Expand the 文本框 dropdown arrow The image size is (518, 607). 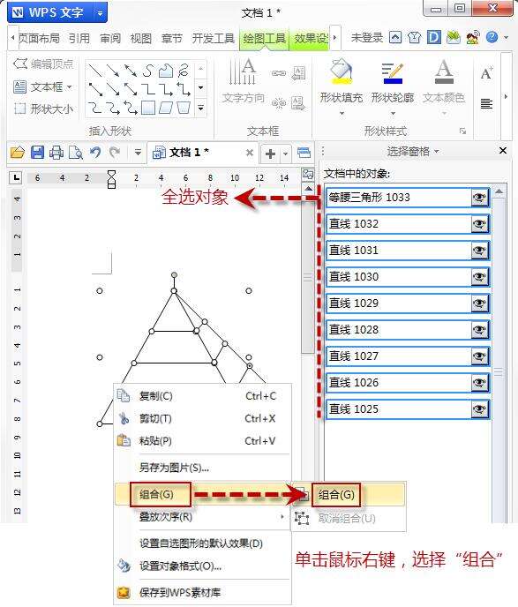(x=70, y=86)
